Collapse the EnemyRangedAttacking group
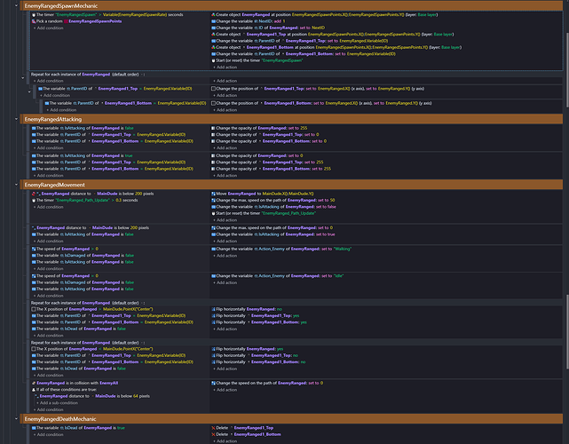This screenshot has height=444, width=569. pos(16,119)
